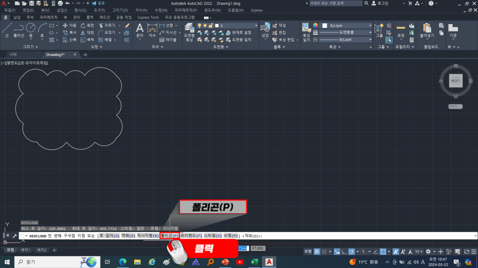Image resolution: width=478 pixels, height=268 pixels.
Task: Expand the Block (블록) panel
Action: click(x=279, y=47)
